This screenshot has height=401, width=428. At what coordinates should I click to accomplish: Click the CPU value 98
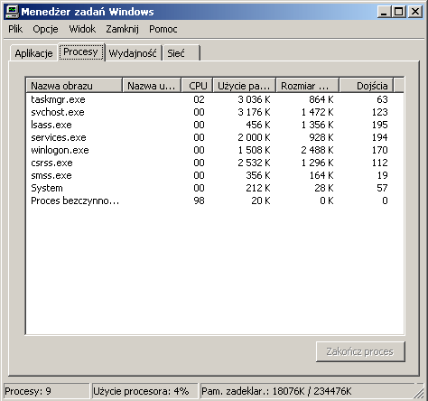click(x=199, y=200)
